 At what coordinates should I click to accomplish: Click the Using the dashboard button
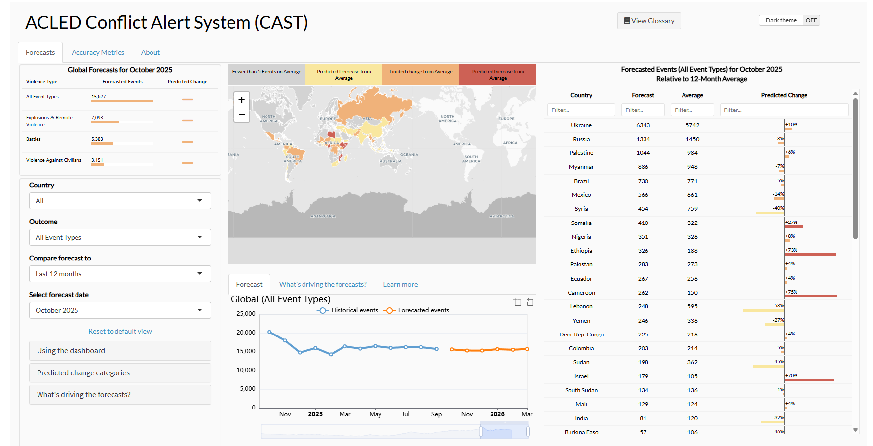click(120, 351)
